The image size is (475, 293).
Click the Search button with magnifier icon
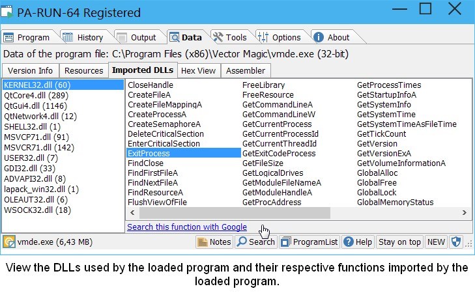tap(255, 242)
